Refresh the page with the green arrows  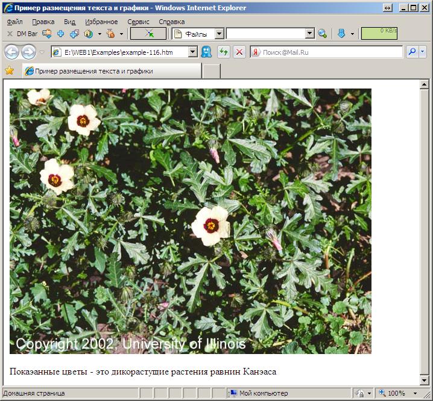[x=224, y=52]
